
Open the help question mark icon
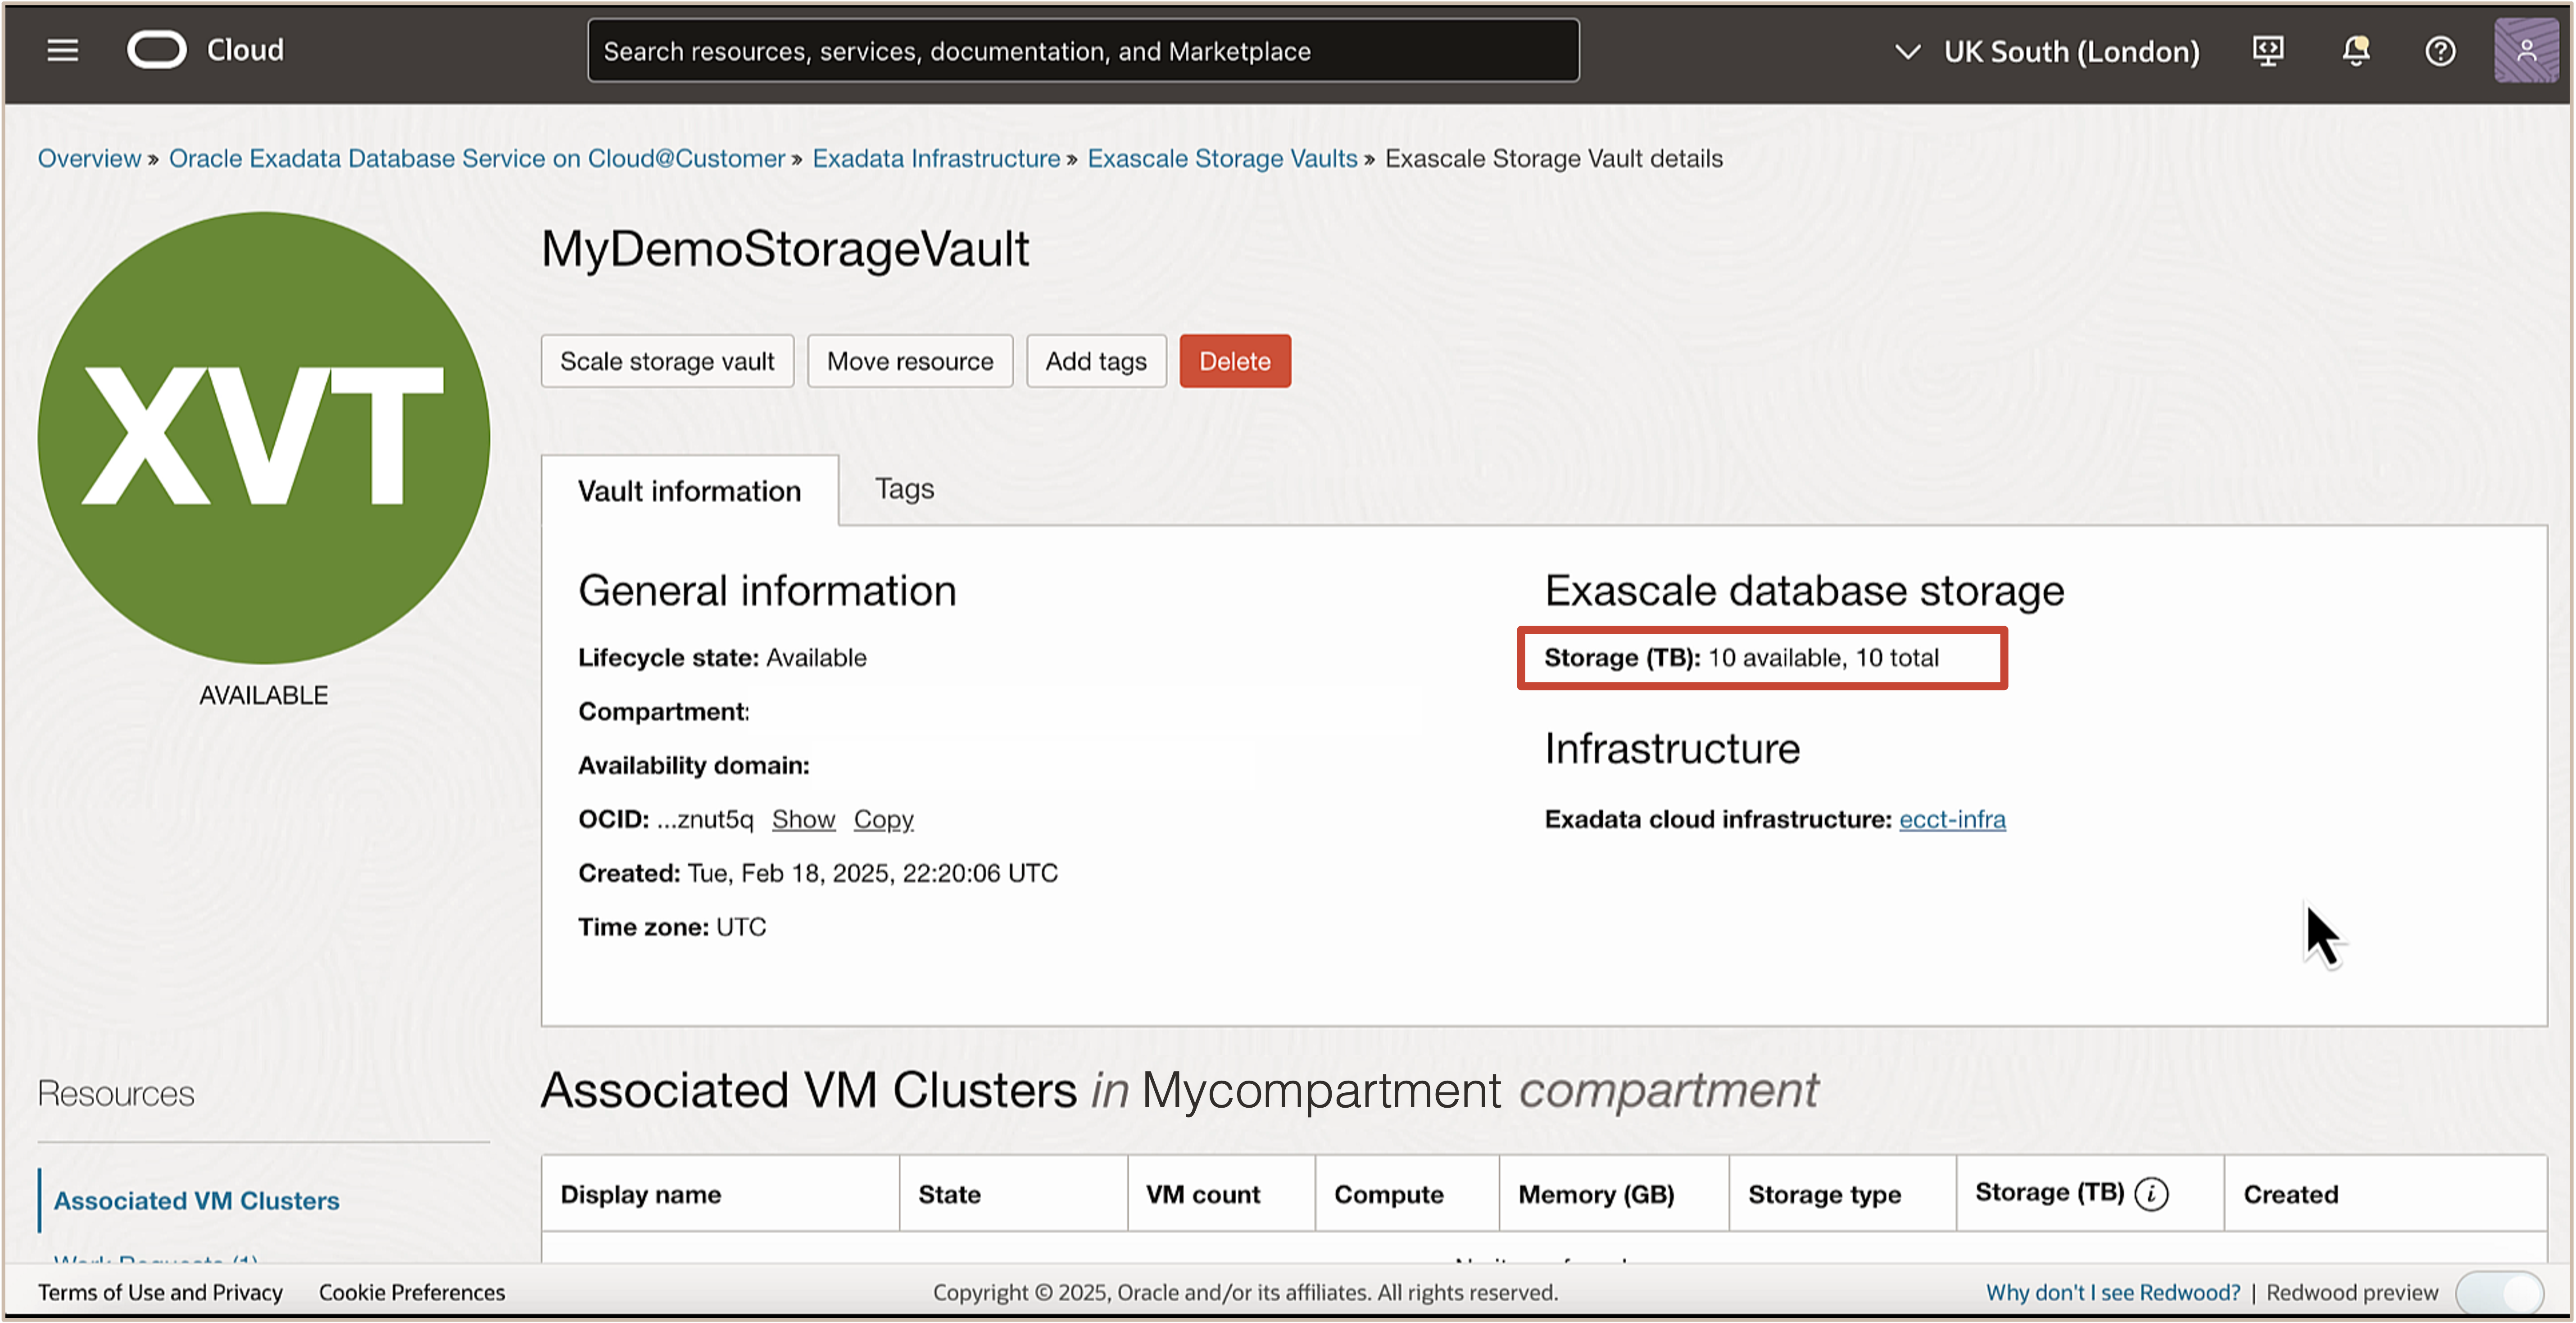click(2440, 50)
